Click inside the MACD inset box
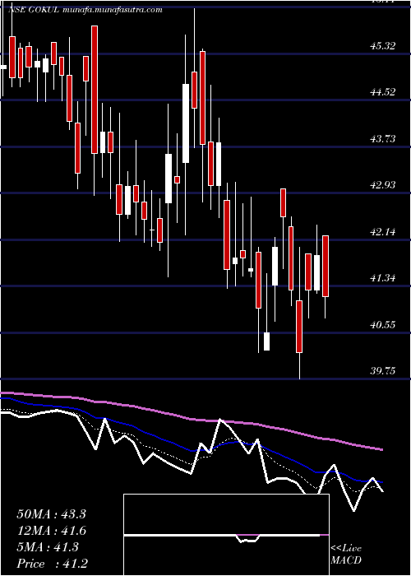This screenshot has height=576, width=411. pos(226,535)
